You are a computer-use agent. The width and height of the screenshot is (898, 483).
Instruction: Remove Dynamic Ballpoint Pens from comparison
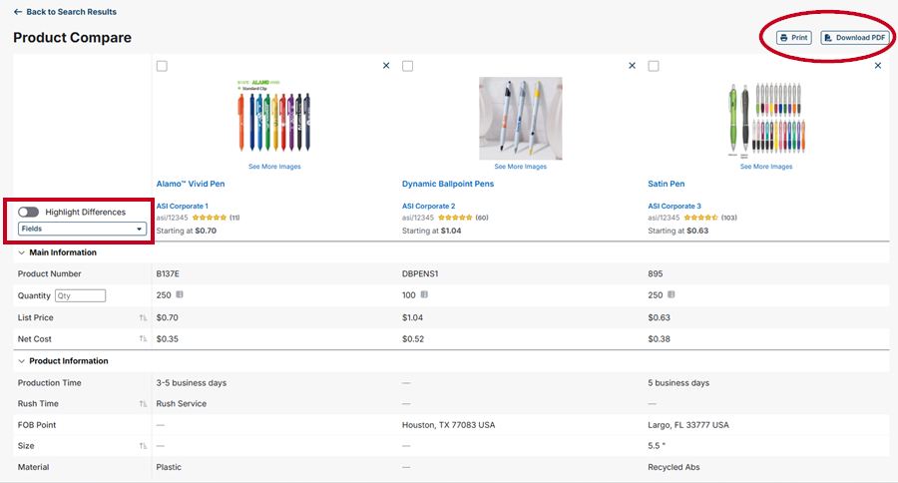coord(632,66)
